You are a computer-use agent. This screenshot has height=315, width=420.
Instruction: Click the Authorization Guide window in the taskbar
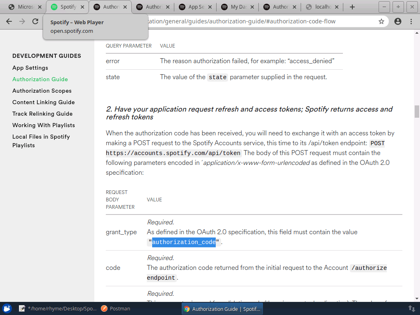tap(222, 308)
